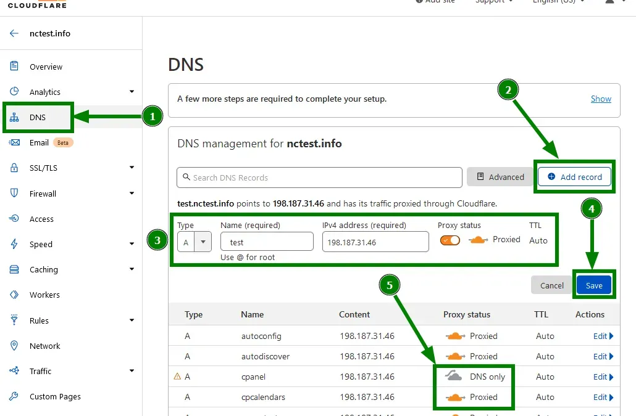Click the Name column header
The height and width of the screenshot is (416, 636).
click(x=253, y=314)
